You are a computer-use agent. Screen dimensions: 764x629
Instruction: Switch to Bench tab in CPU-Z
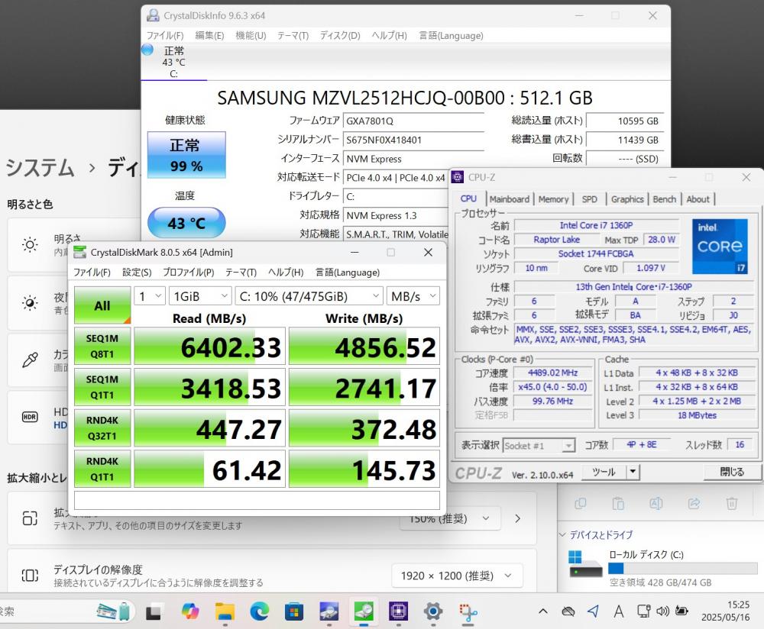pos(664,199)
